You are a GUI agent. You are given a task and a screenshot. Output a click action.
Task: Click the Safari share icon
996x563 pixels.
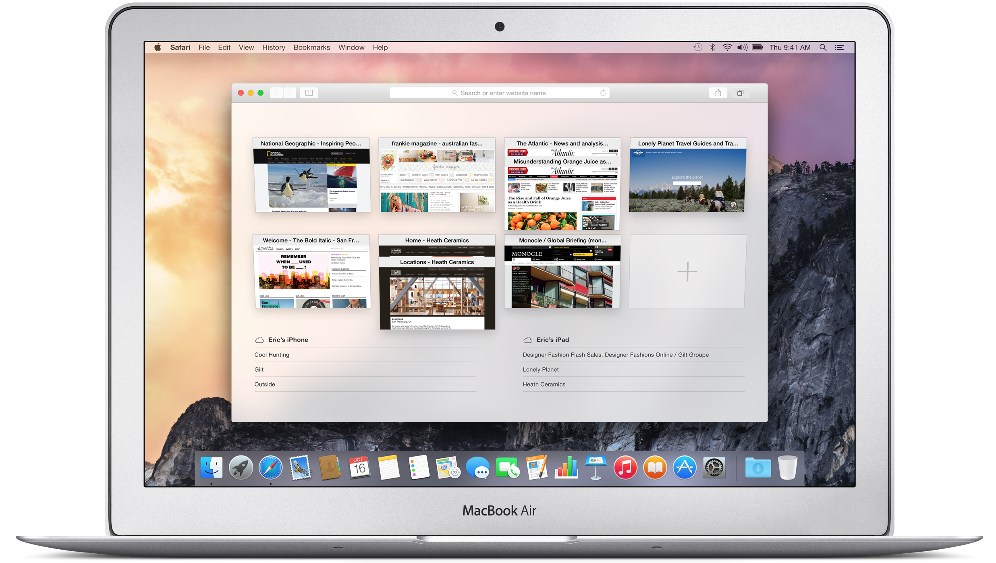click(718, 92)
